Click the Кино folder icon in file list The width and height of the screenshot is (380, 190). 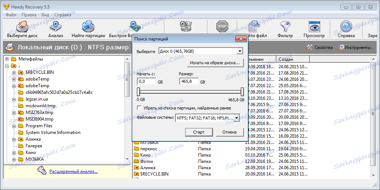(x=137, y=155)
